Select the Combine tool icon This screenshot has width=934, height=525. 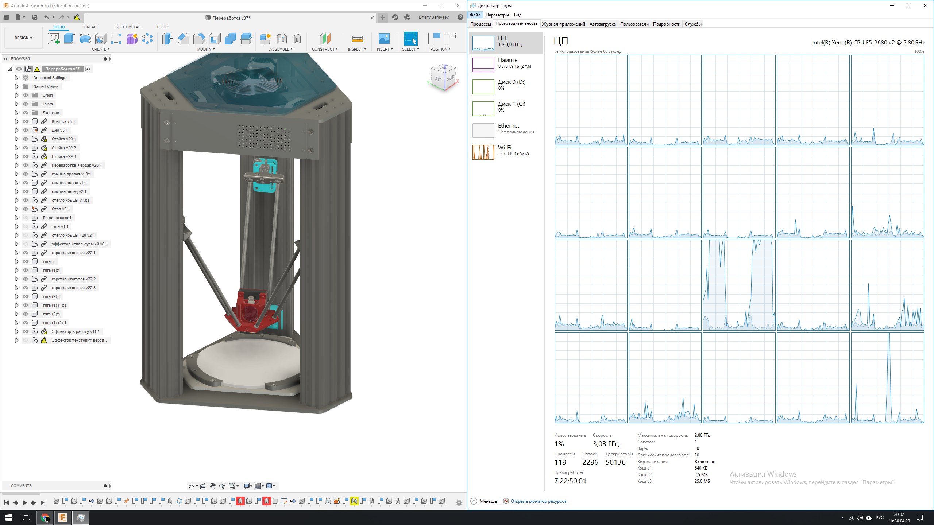(x=230, y=39)
